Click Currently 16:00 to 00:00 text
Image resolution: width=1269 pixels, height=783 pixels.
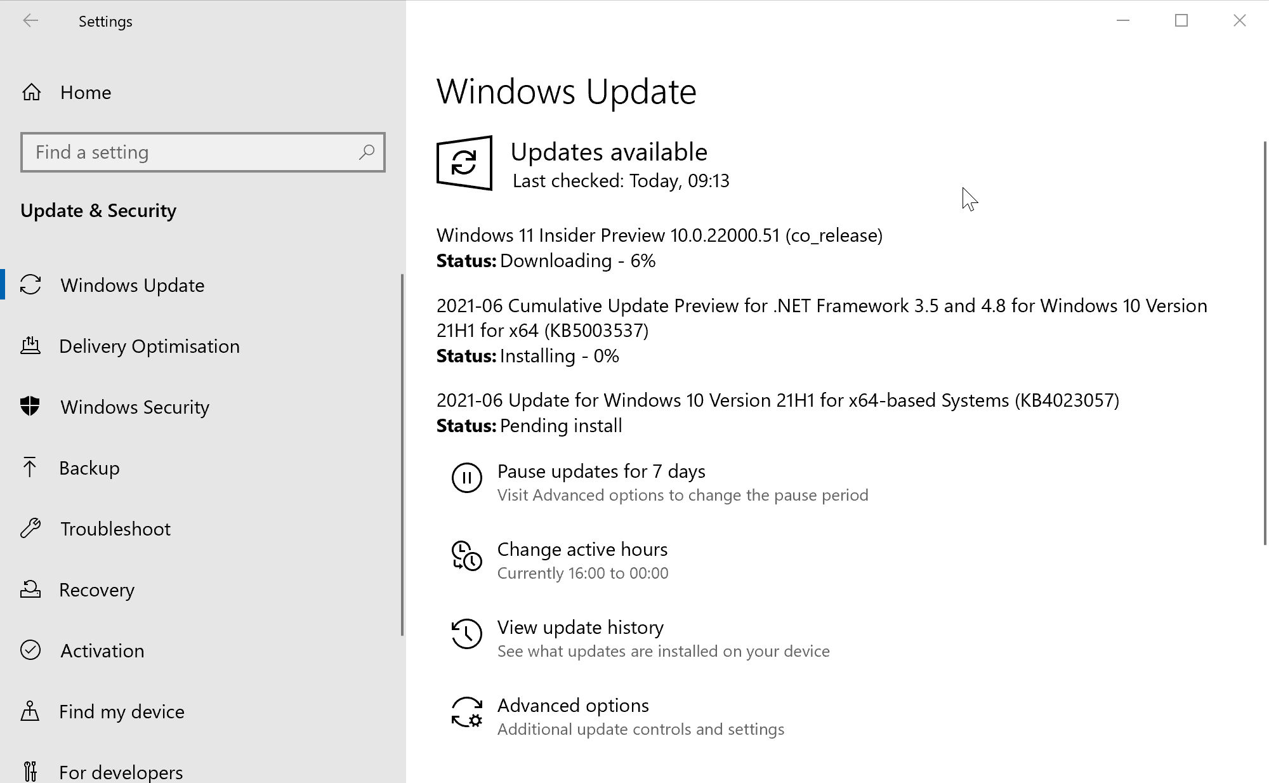582,573
